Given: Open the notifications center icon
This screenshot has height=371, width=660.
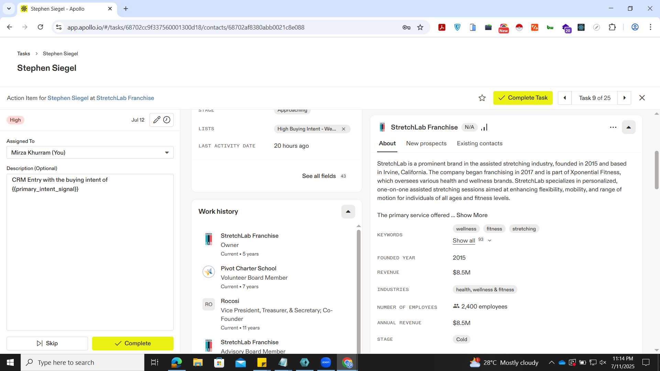Looking at the screenshot, I should click(646, 362).
